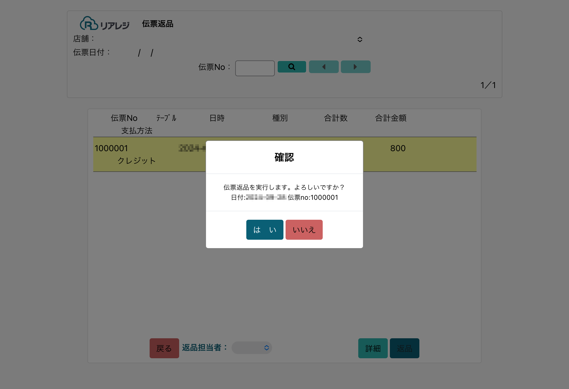Screen dimensions: 569x389
Task: Click the 日時 column header
Action: tap(217, 118)
